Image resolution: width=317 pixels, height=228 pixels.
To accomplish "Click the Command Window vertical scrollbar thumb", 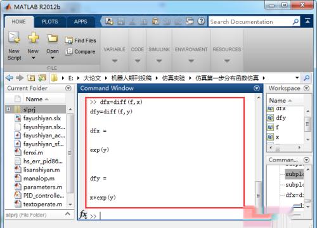I will (258, 195).
